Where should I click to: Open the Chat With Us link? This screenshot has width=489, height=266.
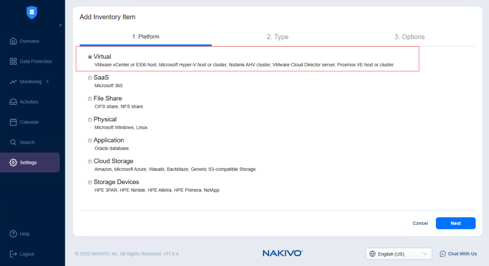click(458, 254)
